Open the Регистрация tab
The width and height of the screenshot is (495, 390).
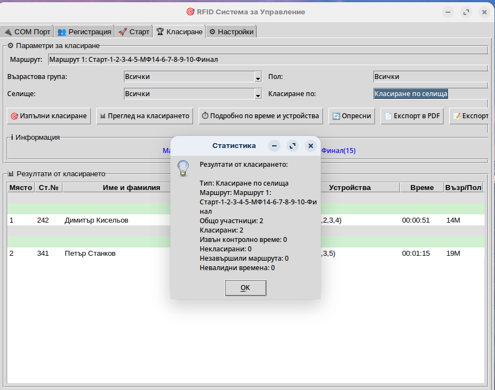tap(84, 32)
